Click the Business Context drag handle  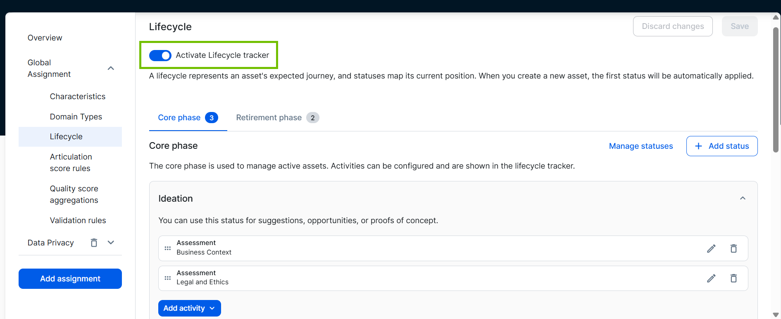[167, 248]
